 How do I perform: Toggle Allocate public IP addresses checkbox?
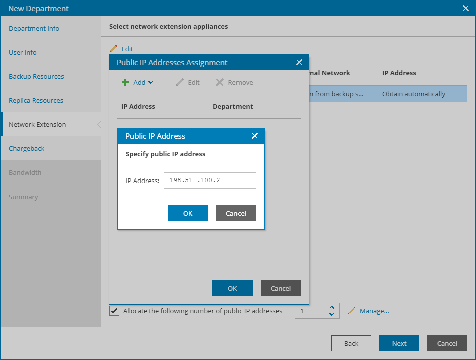point(114,311)
